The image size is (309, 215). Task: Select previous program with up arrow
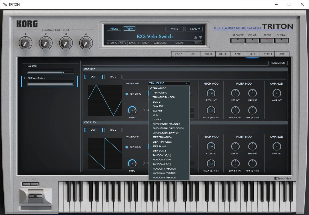pos(196,37)
